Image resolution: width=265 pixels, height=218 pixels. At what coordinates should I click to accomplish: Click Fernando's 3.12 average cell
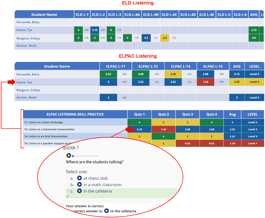237,74
